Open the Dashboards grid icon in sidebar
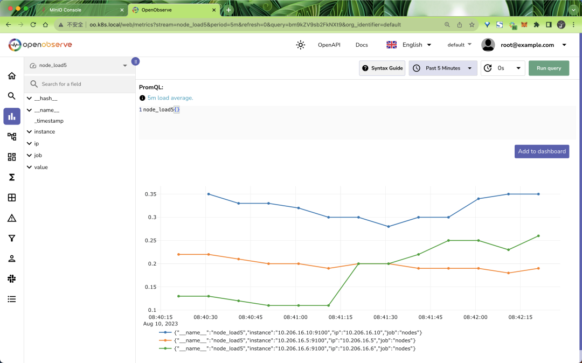Image resolution: width=582 pixels, height=363 pixels. coord(12,157)
